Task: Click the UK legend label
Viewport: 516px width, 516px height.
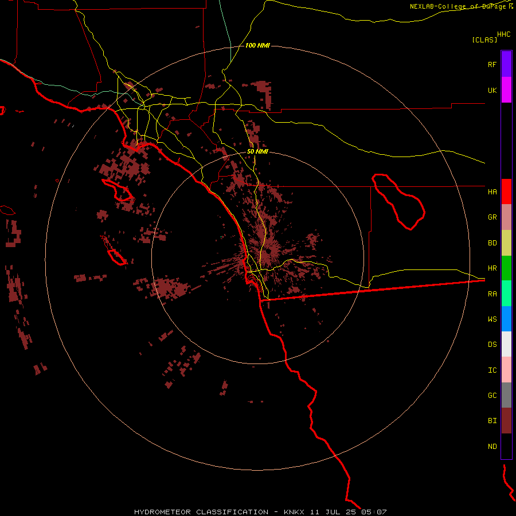Action: (492, 90)
